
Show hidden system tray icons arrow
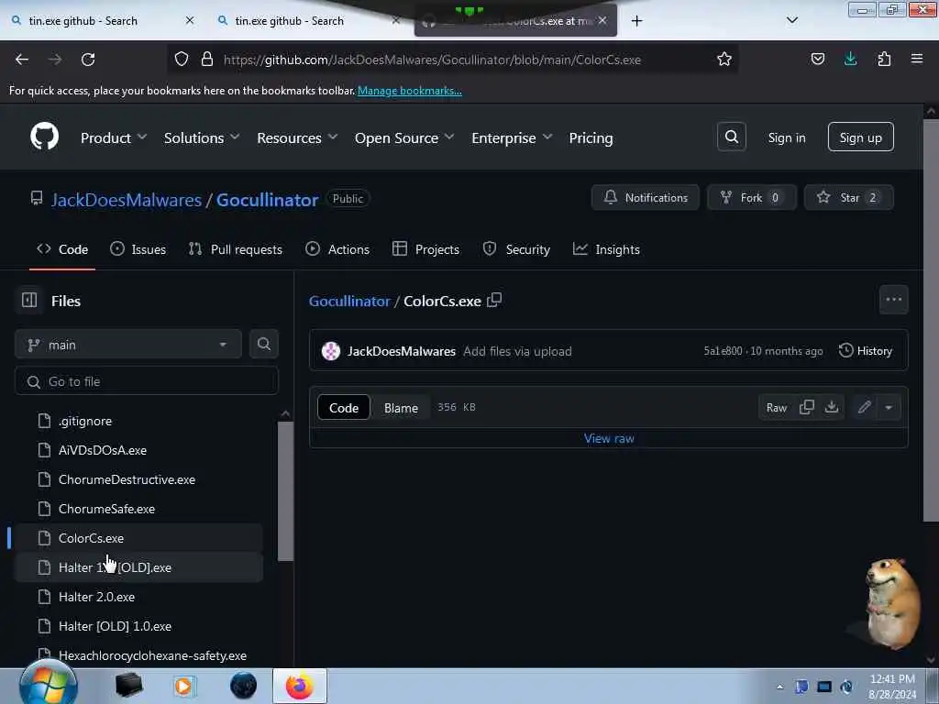779,687
